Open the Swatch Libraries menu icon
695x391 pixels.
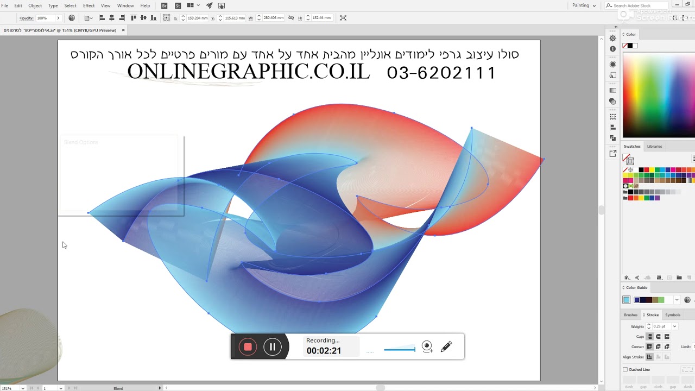tap(627, 278)
